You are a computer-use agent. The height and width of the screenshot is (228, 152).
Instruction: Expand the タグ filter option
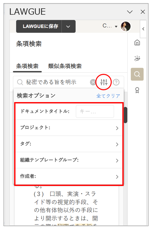(x=69, y=144)
